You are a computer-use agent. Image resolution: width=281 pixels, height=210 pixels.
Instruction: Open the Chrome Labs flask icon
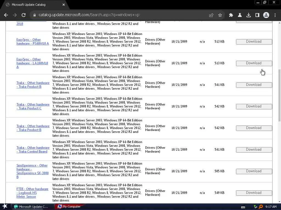[240, 15]
